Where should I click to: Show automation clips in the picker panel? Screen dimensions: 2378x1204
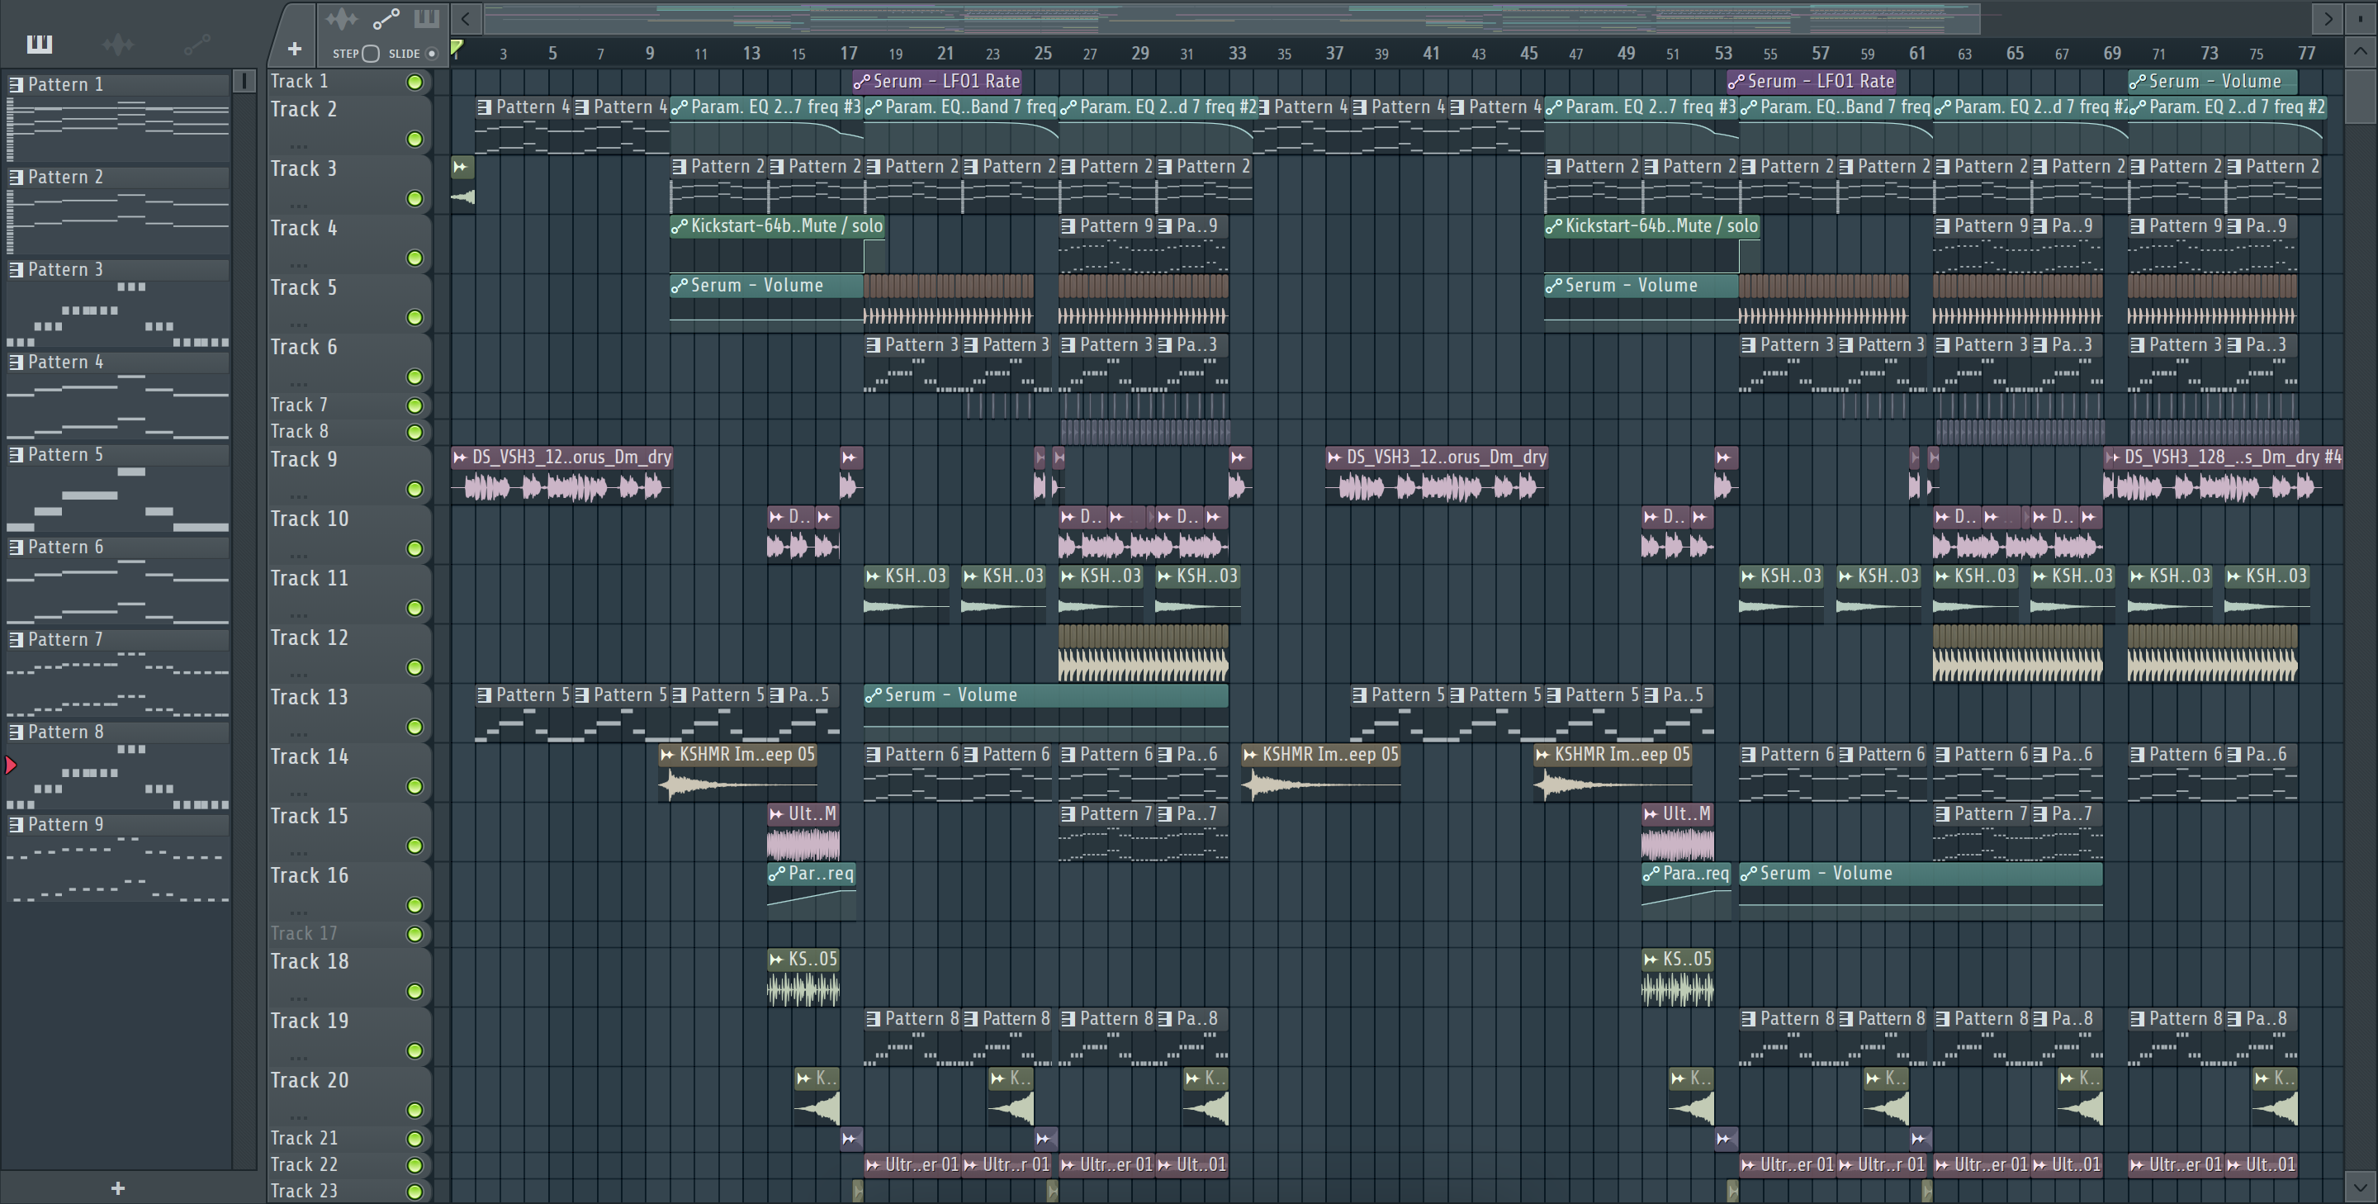click(x=197, y=44)
